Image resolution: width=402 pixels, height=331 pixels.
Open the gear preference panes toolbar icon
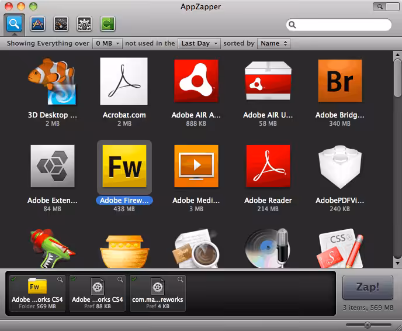[x=85, y=24]
